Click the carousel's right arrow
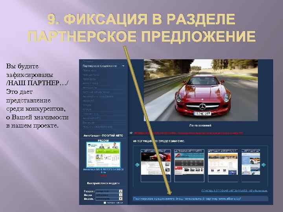The height and width of the screenshot is (212, 283). point(264,165)
